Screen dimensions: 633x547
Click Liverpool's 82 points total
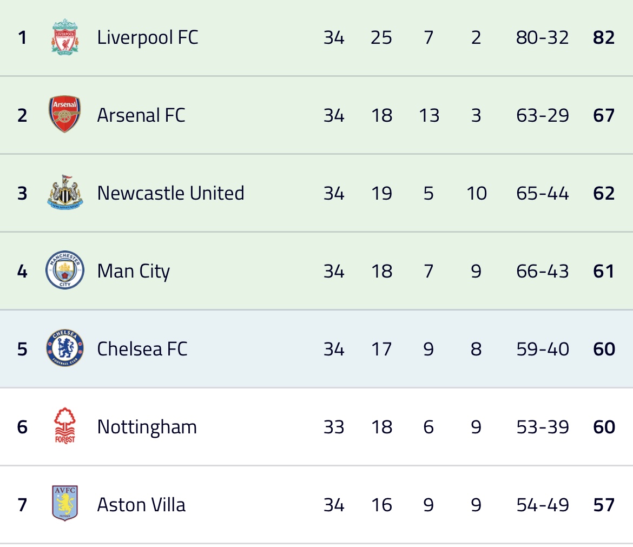tap(604, 37)
